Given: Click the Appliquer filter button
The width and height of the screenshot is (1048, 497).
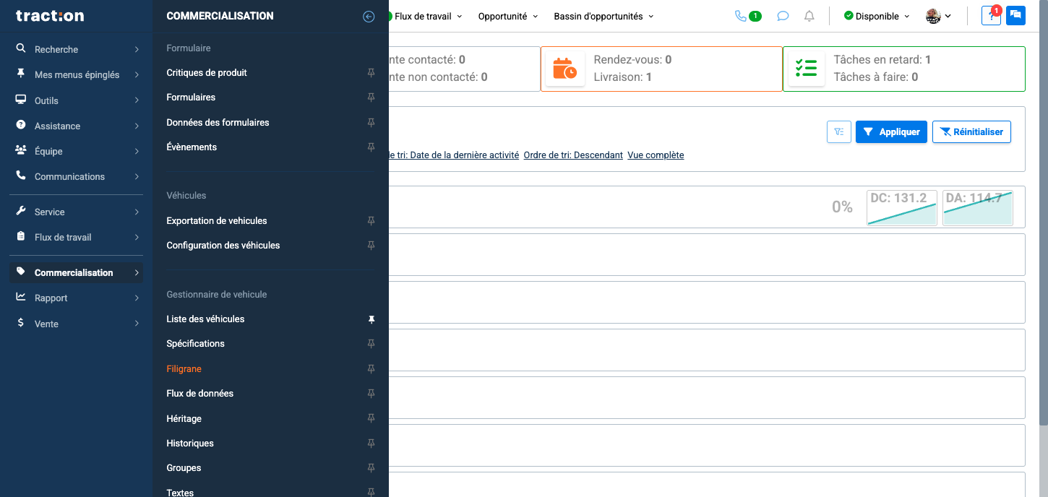Looking at the screenshot, I should pos(891,131).
